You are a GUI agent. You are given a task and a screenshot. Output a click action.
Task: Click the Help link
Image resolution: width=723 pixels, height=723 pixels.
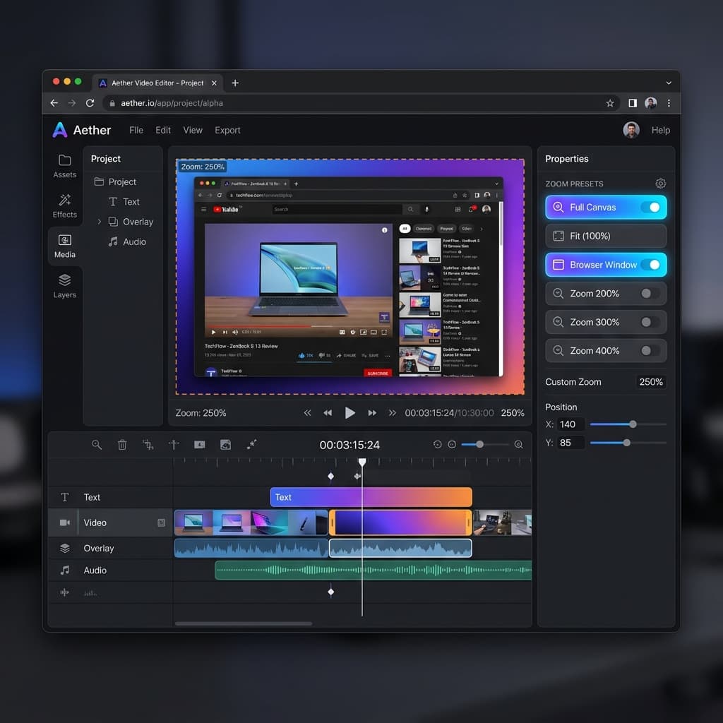(661, 131)
